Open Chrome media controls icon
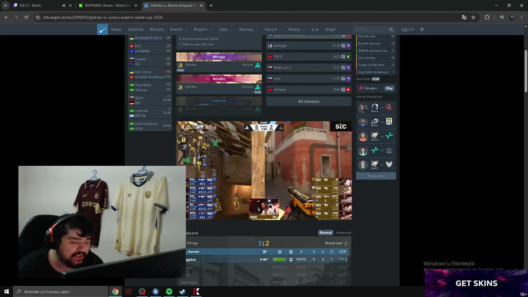The height and width of the screenshot is (297, 528). 502,17
